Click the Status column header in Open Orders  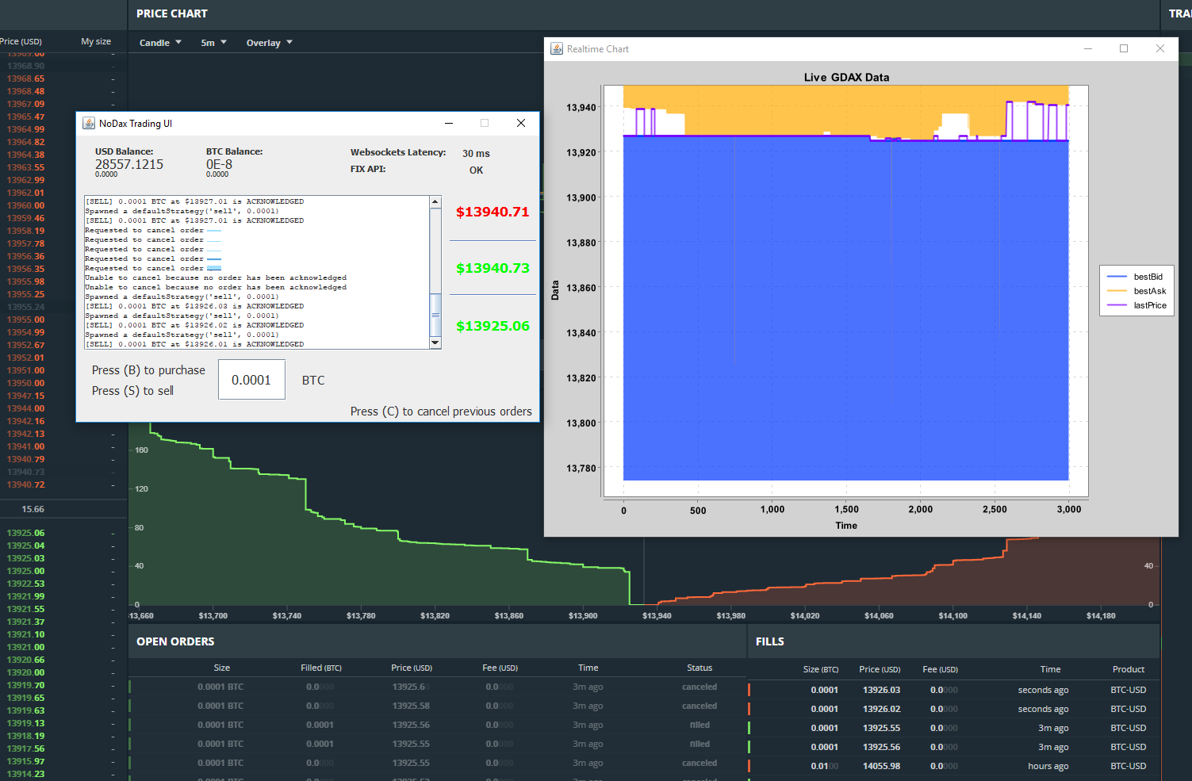point(699,668)
